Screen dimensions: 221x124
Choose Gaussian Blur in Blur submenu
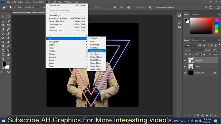pos(97,51)
